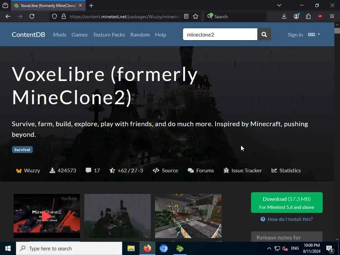The height and width of the screenshot is (255, 340).
Task: Go back using the browser back arrow
Action: 8,17
